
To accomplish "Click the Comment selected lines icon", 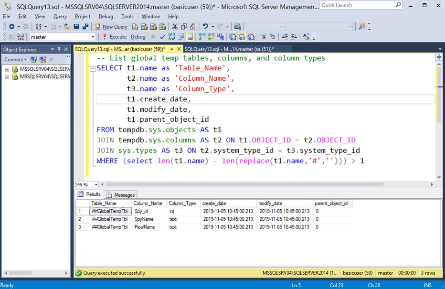I will coord(264,37).
